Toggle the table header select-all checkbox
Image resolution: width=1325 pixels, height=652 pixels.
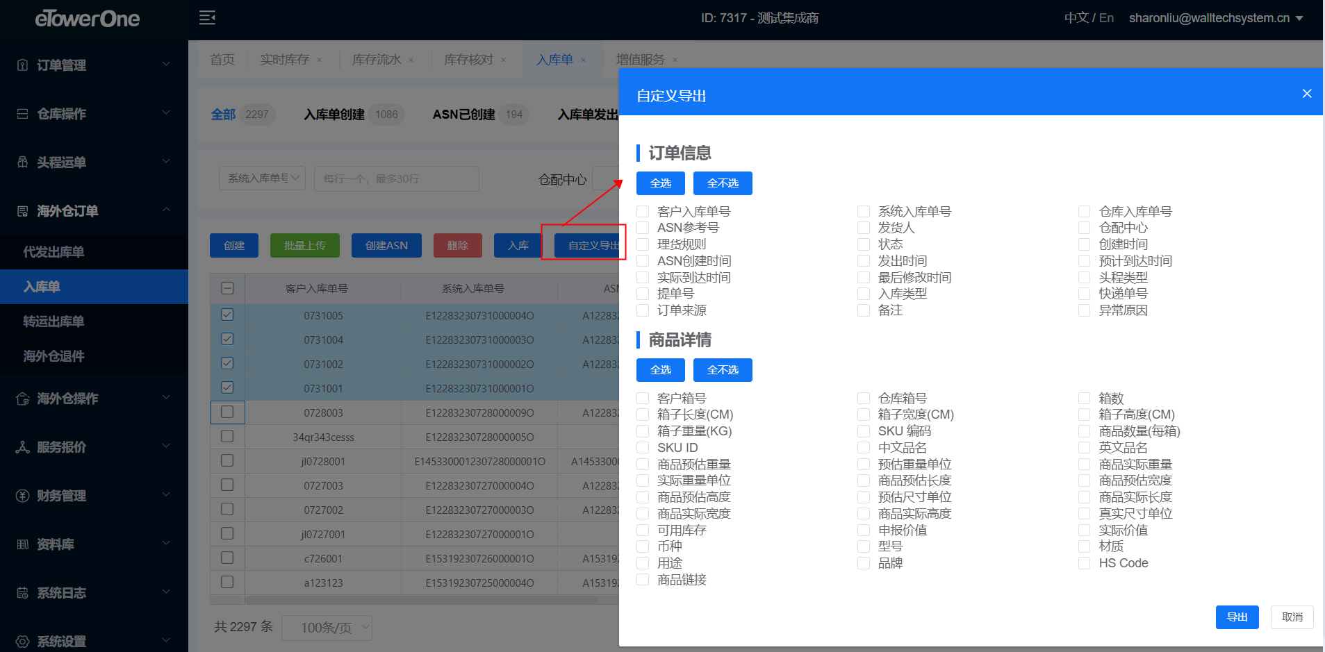point(227,288)
